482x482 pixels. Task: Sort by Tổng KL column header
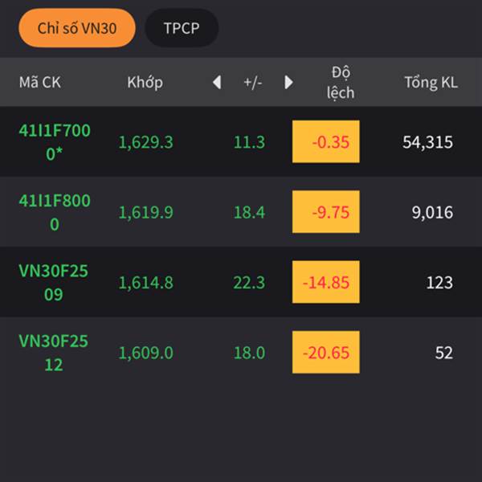pyautogui.click(x=431, y=83)
